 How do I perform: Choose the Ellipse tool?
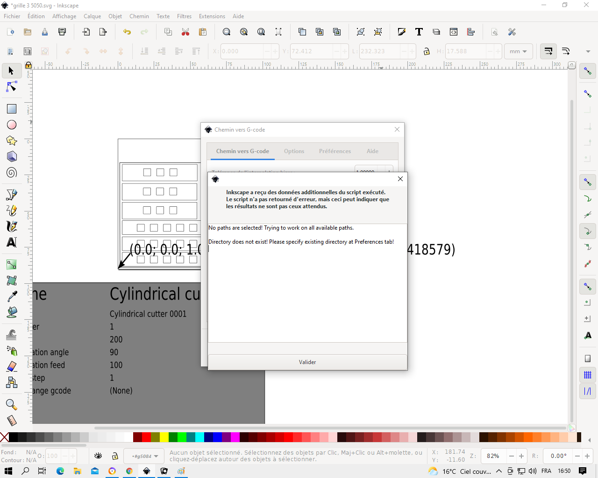[12, 125]
